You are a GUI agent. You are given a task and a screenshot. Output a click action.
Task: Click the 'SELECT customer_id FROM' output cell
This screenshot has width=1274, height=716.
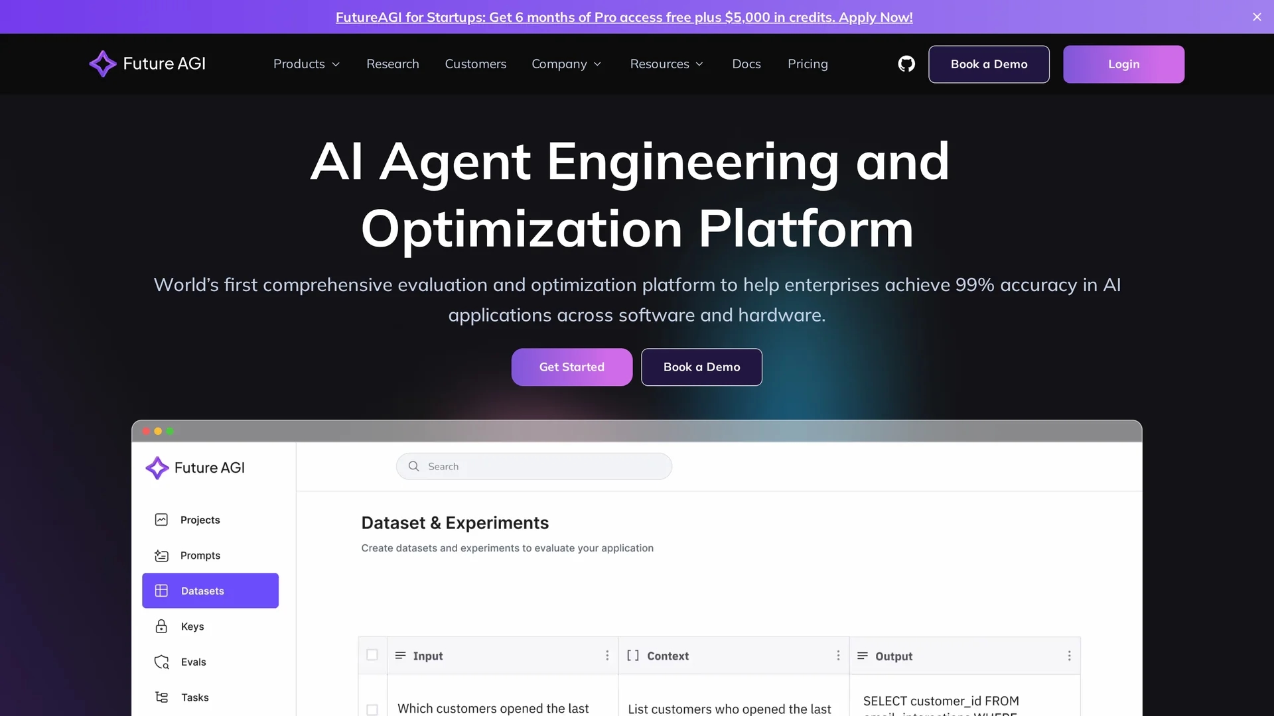click(x=965, y=696)
